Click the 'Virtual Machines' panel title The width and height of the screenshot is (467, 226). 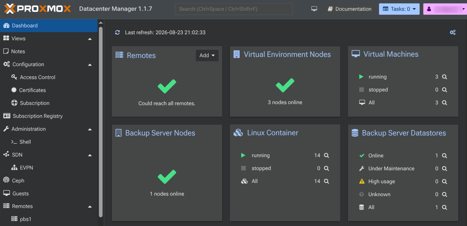point(391,54)
